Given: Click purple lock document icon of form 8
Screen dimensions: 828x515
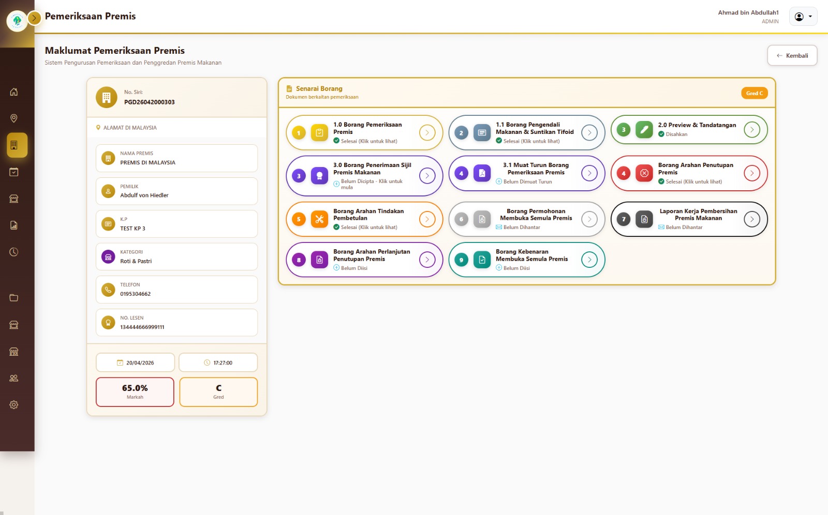Looking at the screenshot, I should (319, 260).
